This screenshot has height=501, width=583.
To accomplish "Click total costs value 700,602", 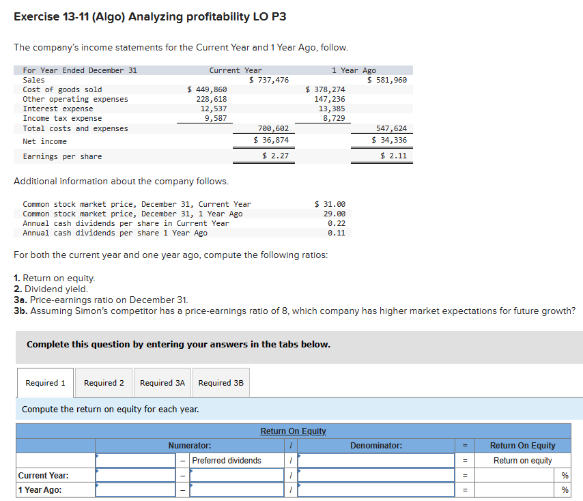I will click(273, 128).
